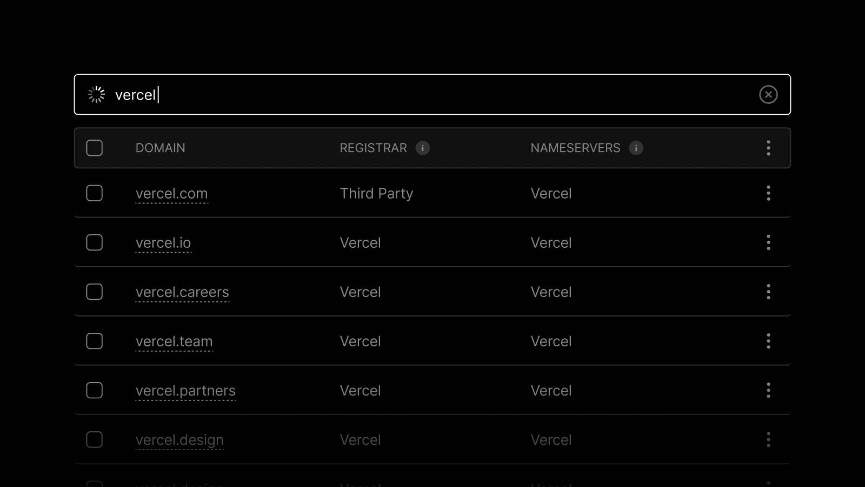The image size is (865, 487).
Task: Check the checkbox beside vercel.careers
Action: click(94, 292)
